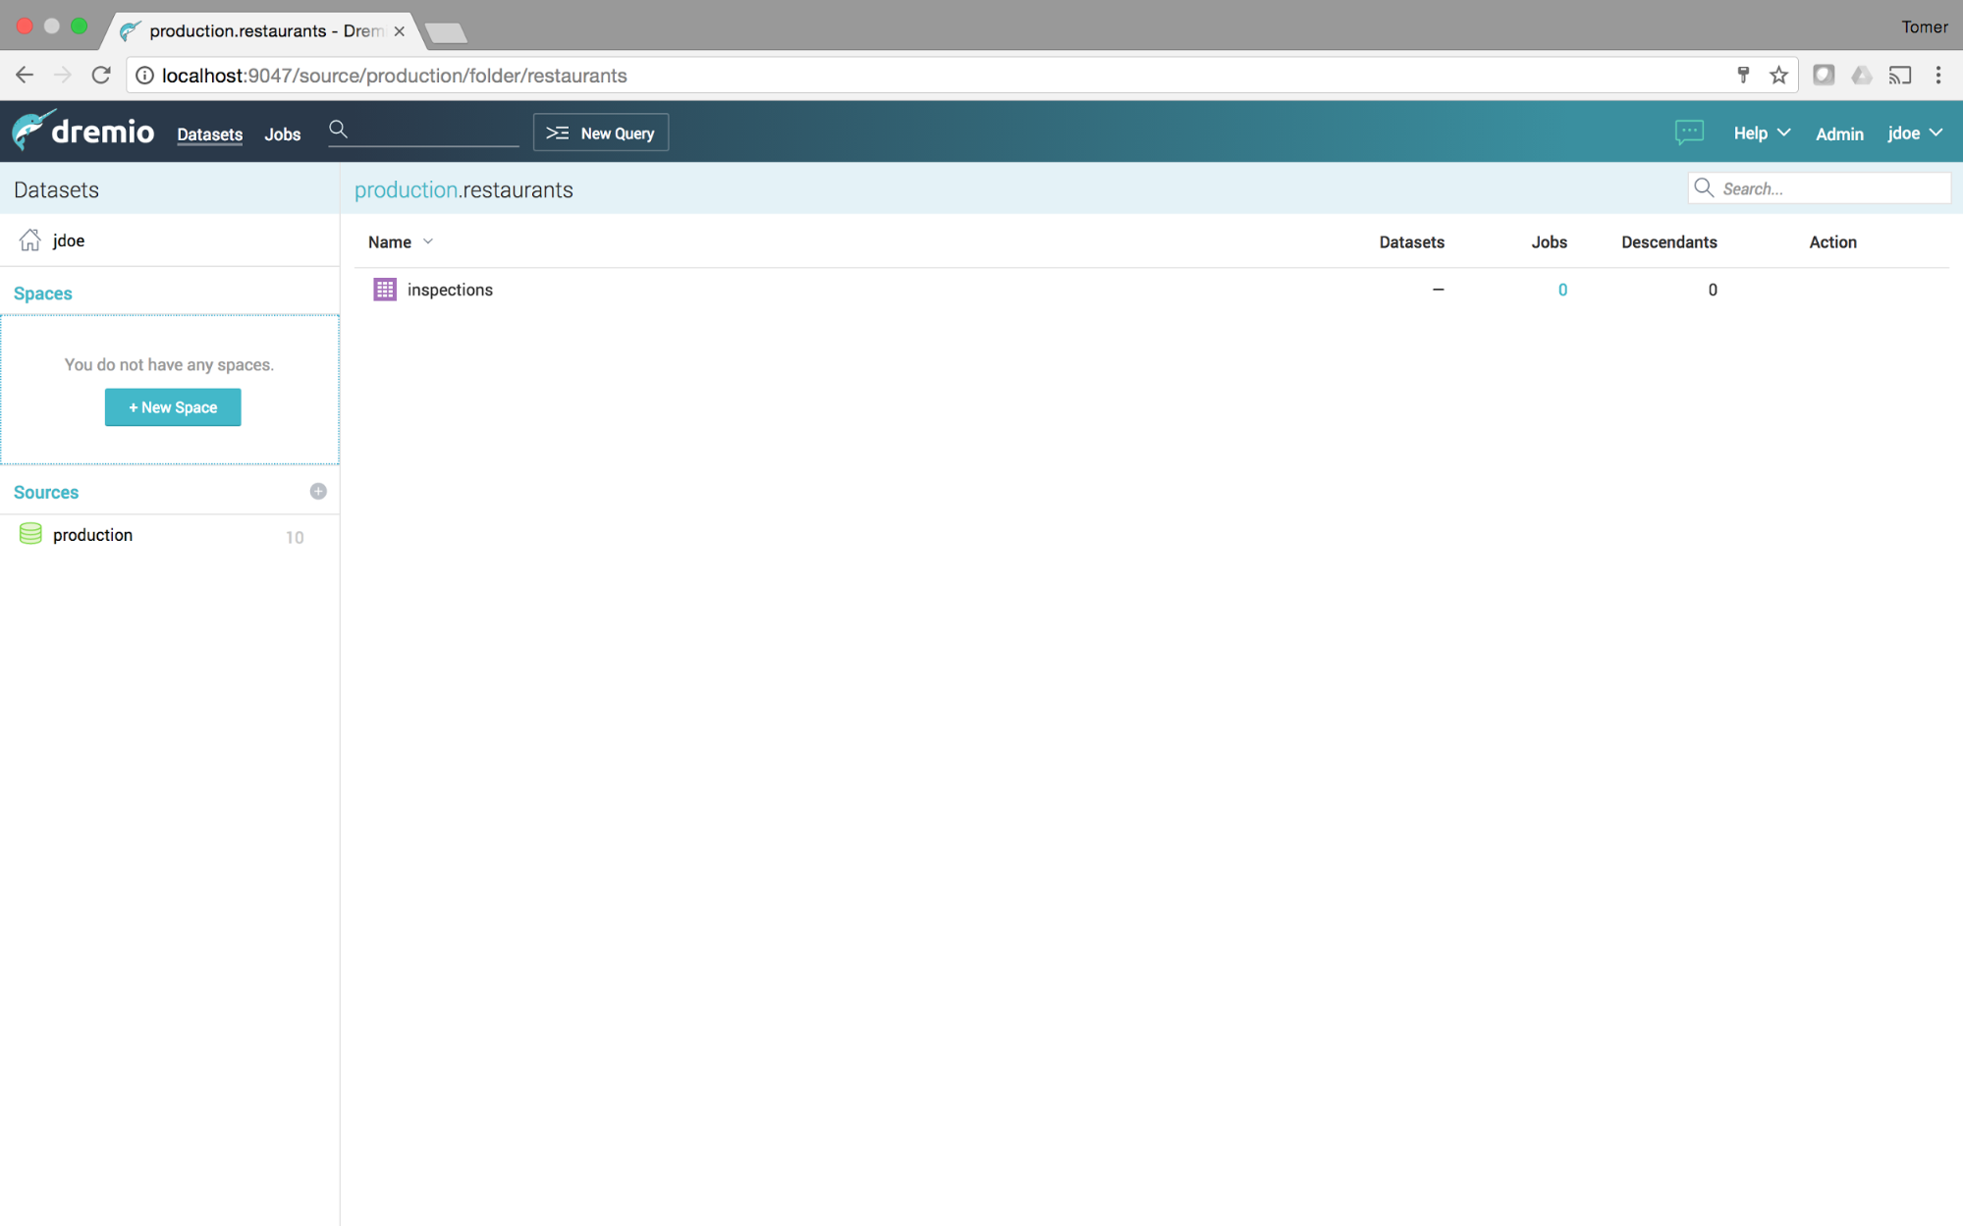Screen dimensions: 1963x1226
Task: Open the chat feedback bubble icon
Action: 1688,133
